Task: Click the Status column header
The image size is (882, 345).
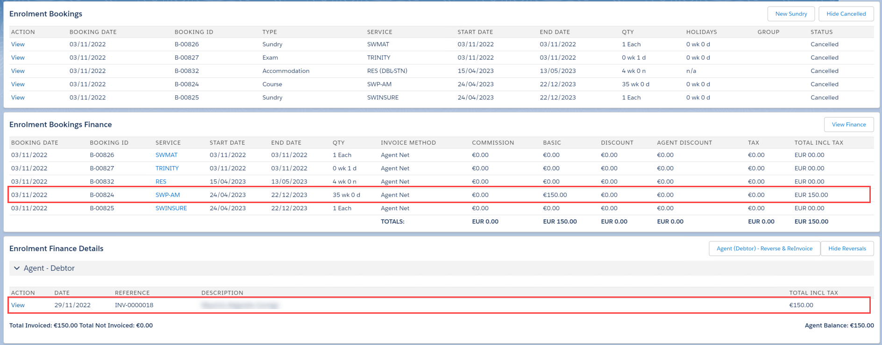Action: coord(821,32)
